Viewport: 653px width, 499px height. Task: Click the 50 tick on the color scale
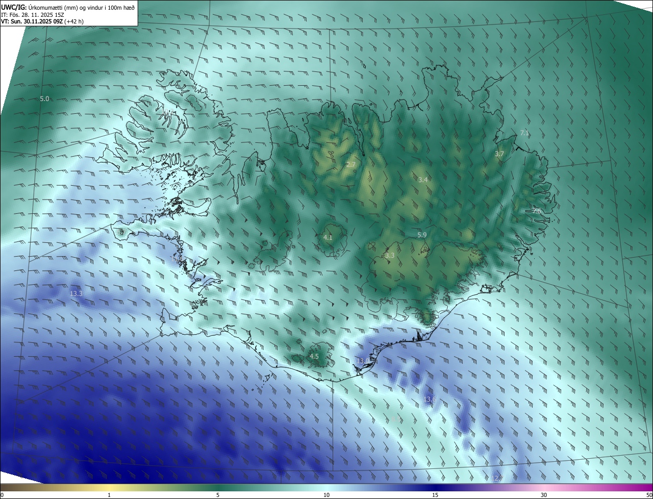tap(649, 495)
